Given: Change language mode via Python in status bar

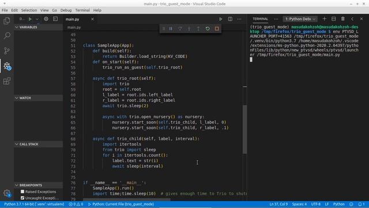Looking at the screenshot, I should pos(339,204).
